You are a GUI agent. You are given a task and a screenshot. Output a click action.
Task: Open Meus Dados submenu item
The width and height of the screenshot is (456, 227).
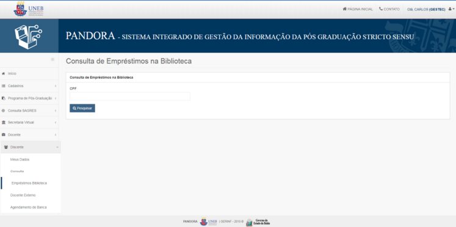pyautogui.click(x=20, y=159)
